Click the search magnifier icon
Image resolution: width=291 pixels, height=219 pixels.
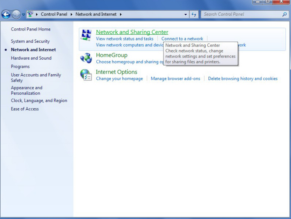pos(284,14)
